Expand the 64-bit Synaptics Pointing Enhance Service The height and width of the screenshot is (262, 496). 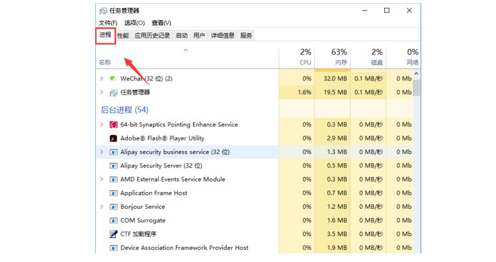tap(102, 124)
